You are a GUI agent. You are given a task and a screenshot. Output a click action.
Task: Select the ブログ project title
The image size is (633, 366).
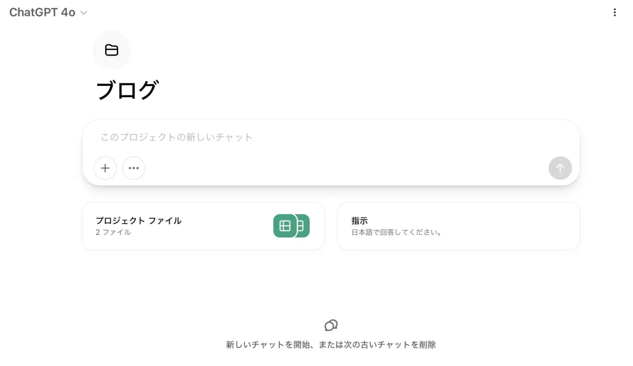pos(127,90)
